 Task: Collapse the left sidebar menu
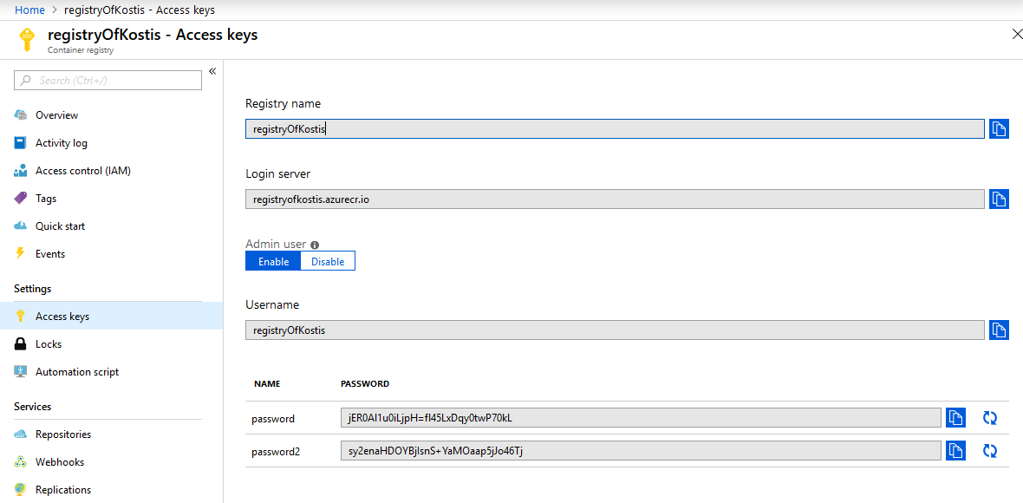[x=212, y=72]
